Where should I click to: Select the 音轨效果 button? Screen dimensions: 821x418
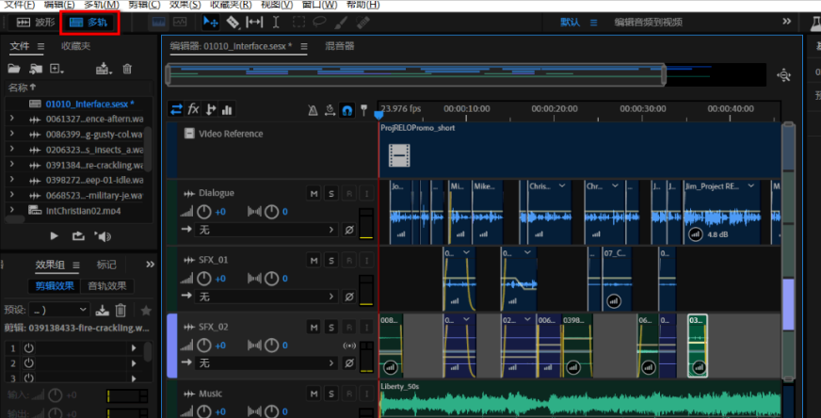pos(106,286)
